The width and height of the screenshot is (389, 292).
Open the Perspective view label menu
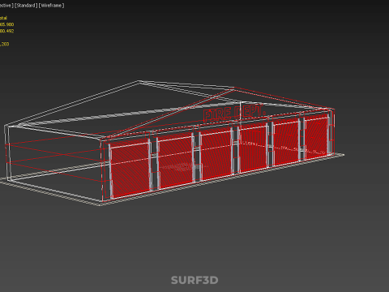click(6, 6)
